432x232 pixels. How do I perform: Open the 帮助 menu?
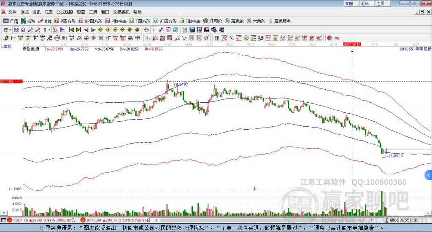pyautogui.click(x=137, y=12)
